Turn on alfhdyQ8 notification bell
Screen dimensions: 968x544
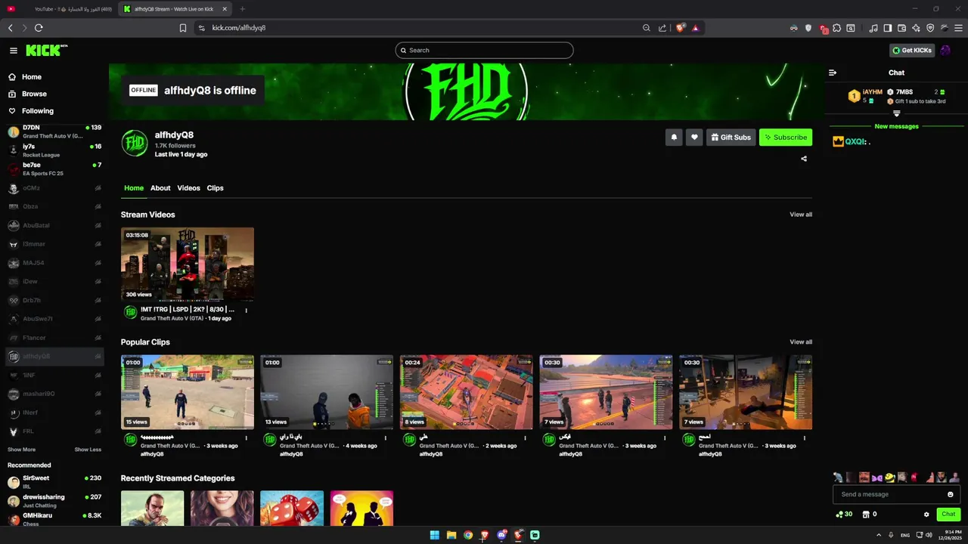(674, 138)
